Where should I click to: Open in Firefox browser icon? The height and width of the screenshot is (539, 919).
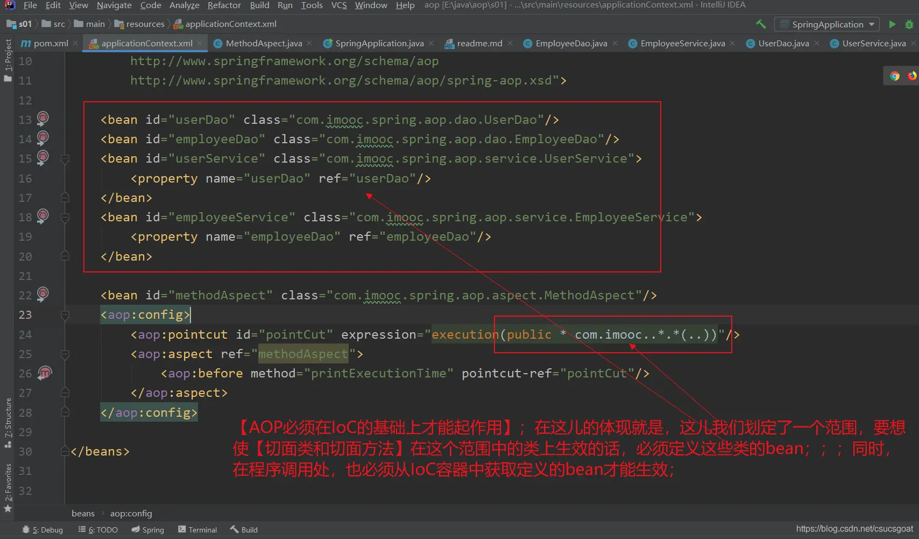tap(912, 76)
